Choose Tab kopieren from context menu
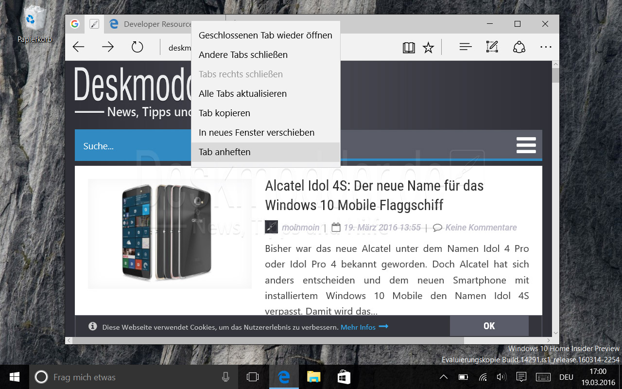Viewport: 622px width, 389px height. [265, 113]
